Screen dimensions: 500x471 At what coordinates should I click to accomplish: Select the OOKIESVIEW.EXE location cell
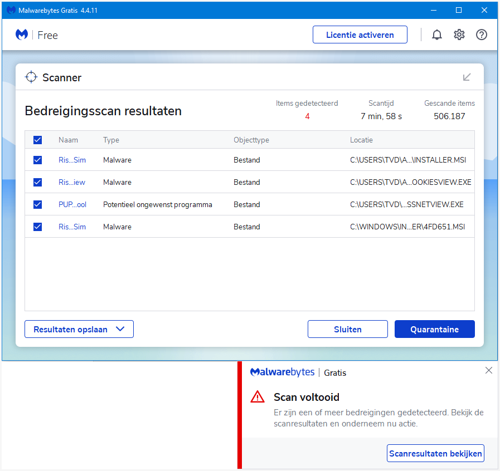[x=411, y=182]
